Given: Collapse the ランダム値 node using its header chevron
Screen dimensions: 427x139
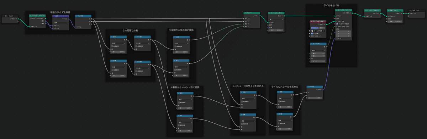Looking at the screenshot, I should tap(312, 44).
